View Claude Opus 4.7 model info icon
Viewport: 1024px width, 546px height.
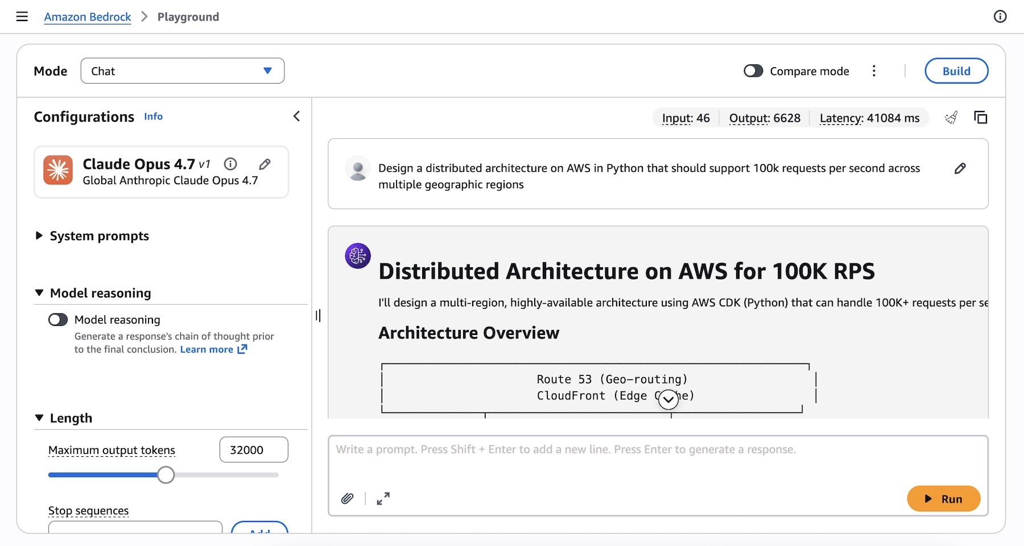tap(230, 164)
